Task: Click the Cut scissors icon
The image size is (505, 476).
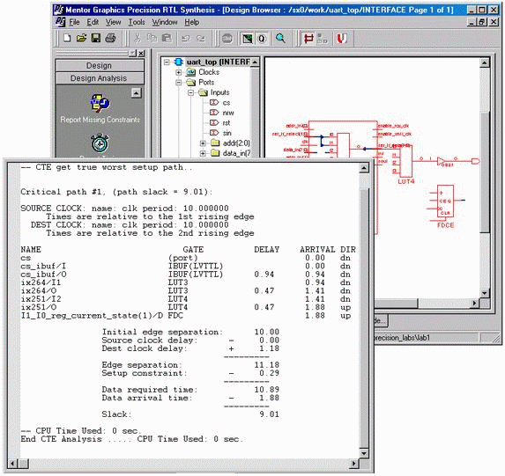Action: (137, 38)
